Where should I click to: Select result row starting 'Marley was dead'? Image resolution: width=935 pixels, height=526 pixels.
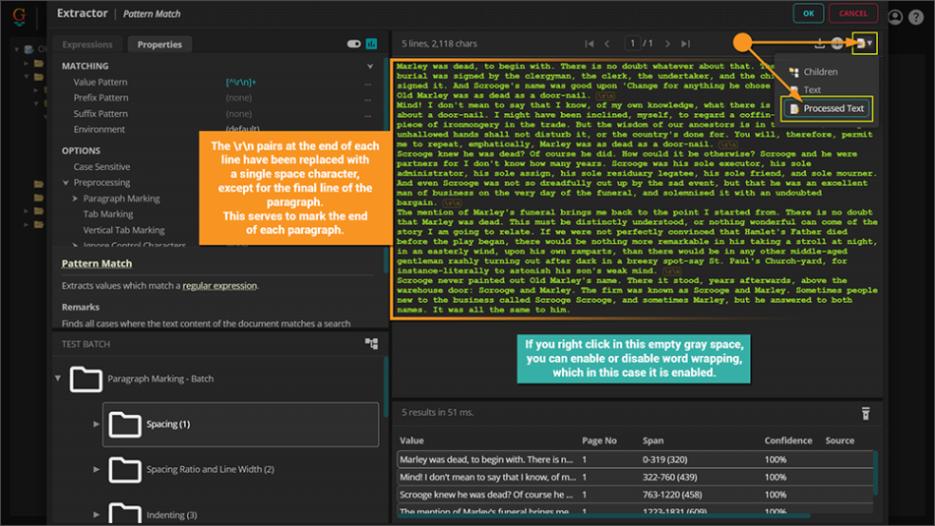(635, 459)
